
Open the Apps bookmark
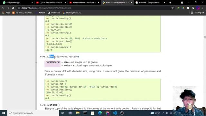[x=6, y=13]
